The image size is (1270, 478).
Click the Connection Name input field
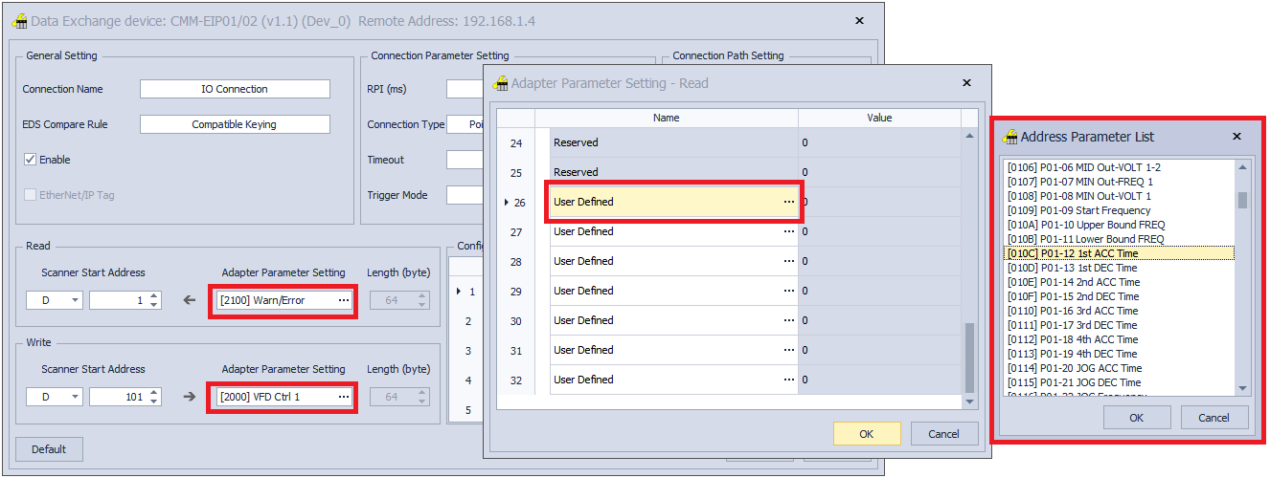(235, 89)
